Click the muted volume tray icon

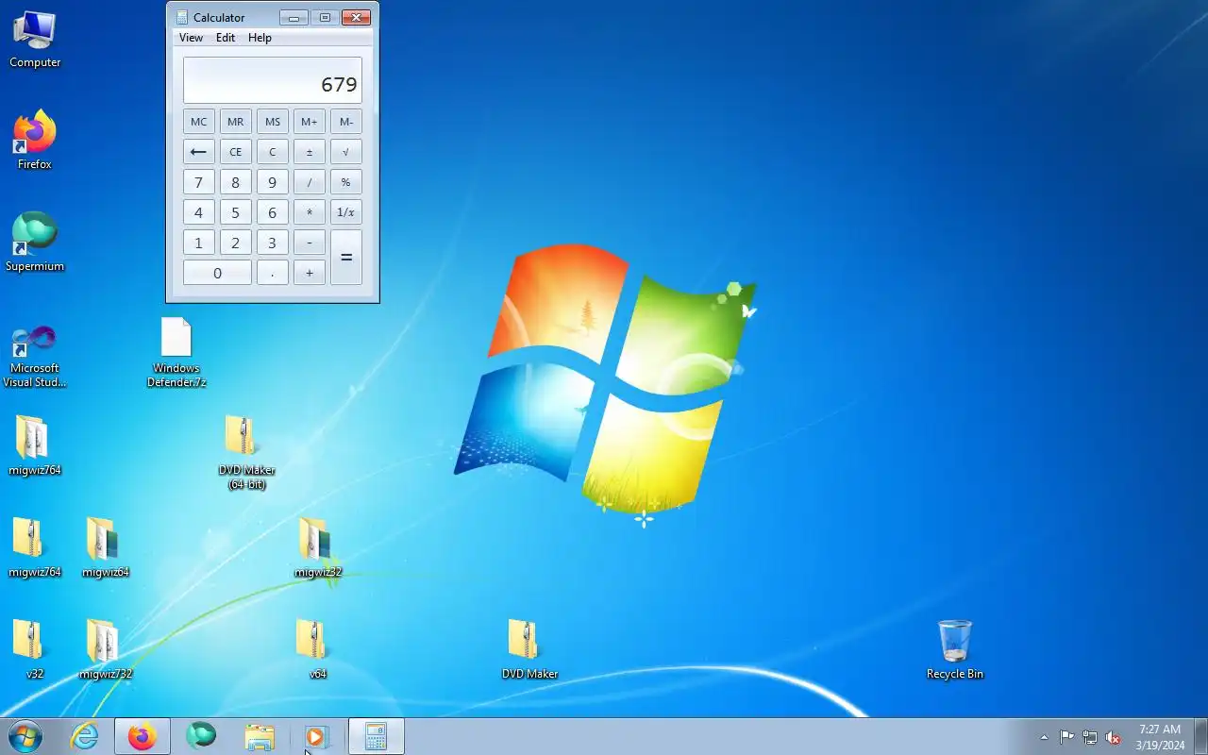tap(1114, 737)
